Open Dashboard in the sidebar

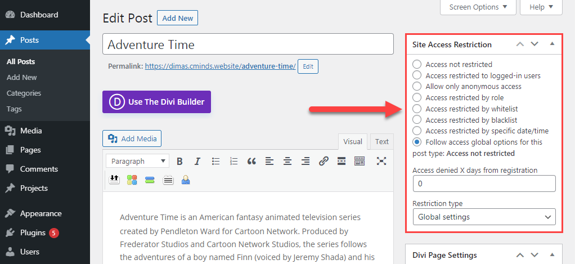coord(45,15)
